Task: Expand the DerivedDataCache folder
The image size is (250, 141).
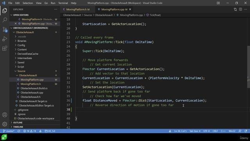Action: 28,54
